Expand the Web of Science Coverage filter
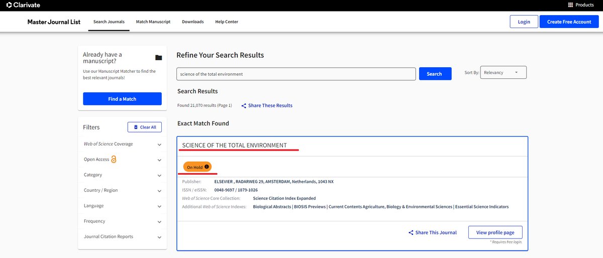 pyautogui.click(x=123, y=144)
